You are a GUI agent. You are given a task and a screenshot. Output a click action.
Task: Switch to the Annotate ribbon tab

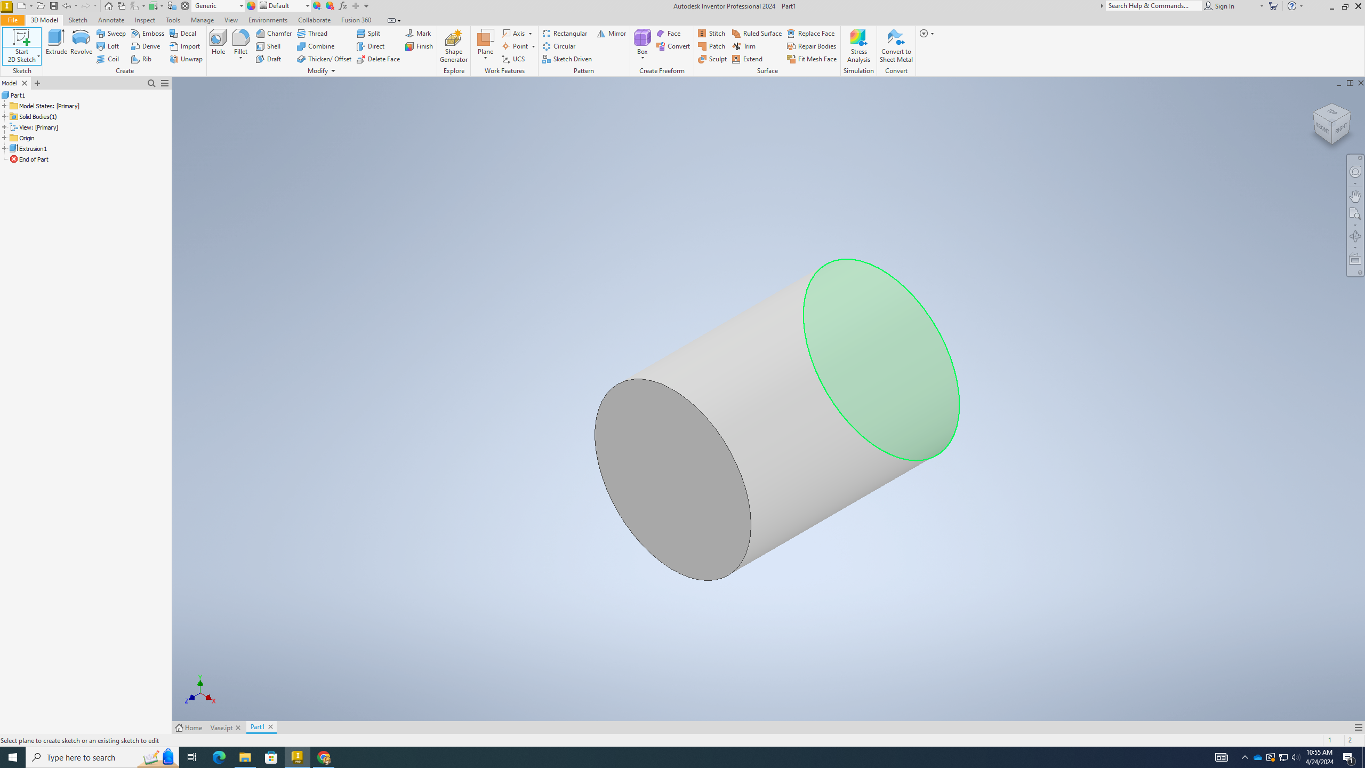(x=111, y=20)
